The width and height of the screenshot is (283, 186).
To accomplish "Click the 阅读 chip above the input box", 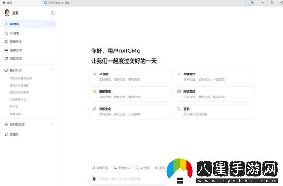I will 159,168.
